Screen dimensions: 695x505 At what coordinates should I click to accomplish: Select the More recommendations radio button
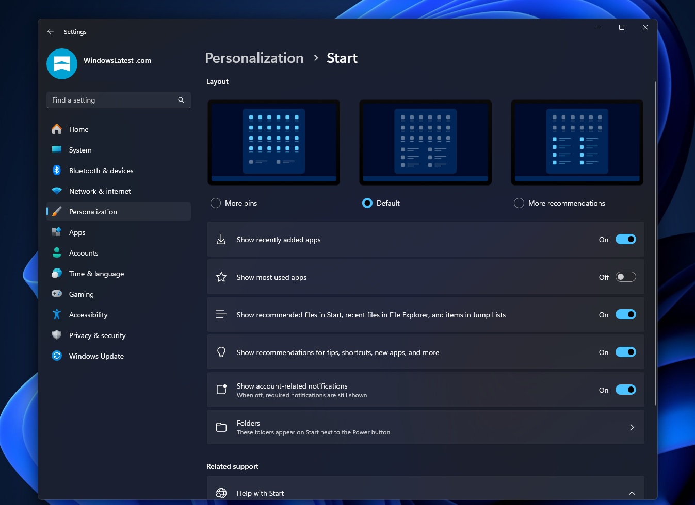point(519,203)
